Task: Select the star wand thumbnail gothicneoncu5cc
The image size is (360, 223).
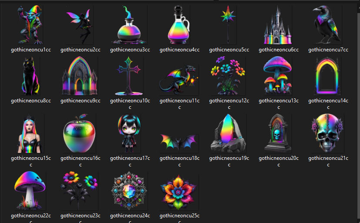Action: point(228,25)
